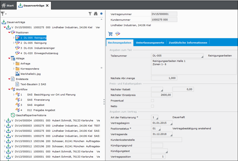238x161 pixels.
Task: Expand the Anfrage folder
Action: click(x=14, y=63)
